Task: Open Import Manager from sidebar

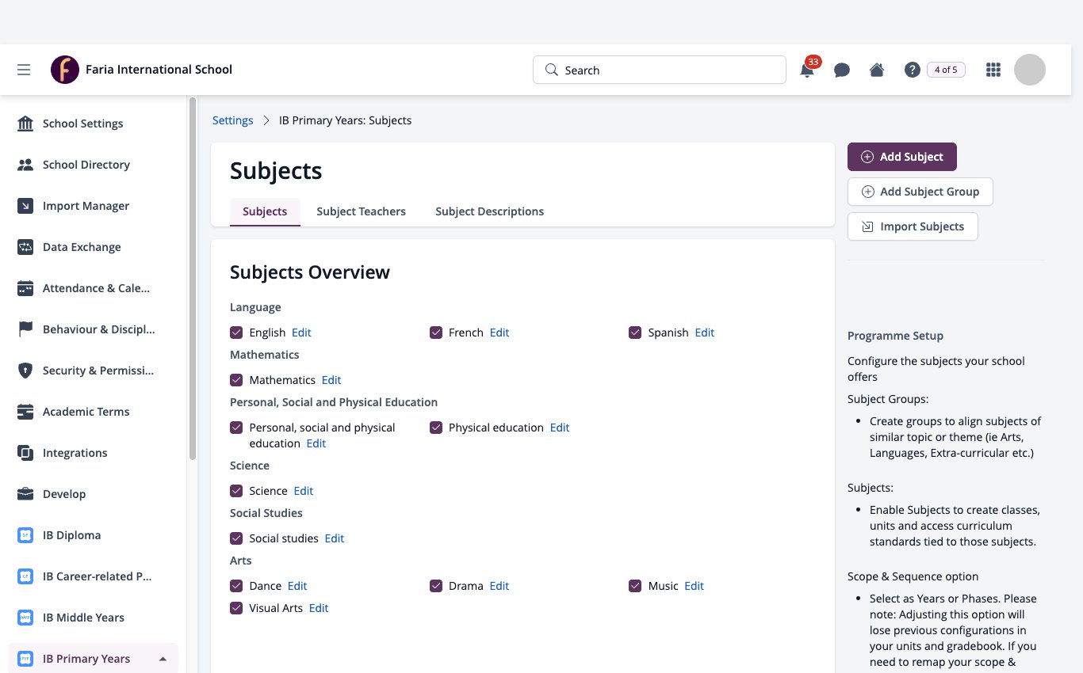Action: pos(86,206)
